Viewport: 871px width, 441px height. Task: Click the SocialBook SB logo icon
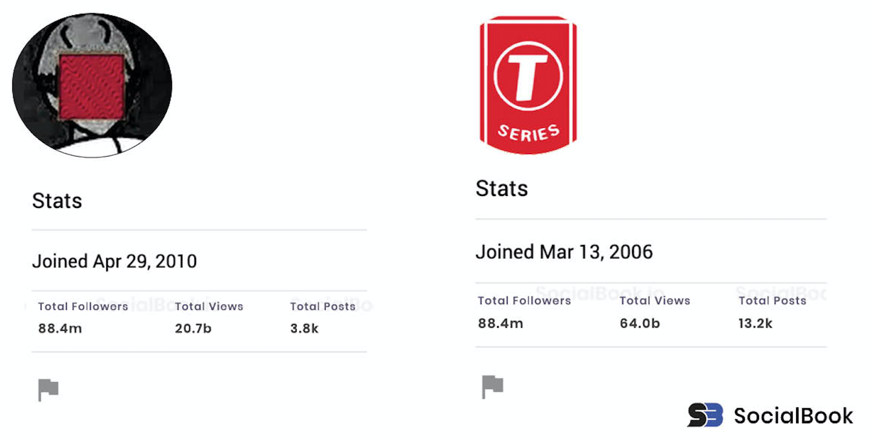(x=705, y=415)
